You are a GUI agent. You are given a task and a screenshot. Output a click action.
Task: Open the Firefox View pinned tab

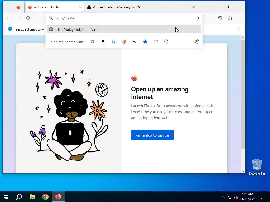(18, 7)
